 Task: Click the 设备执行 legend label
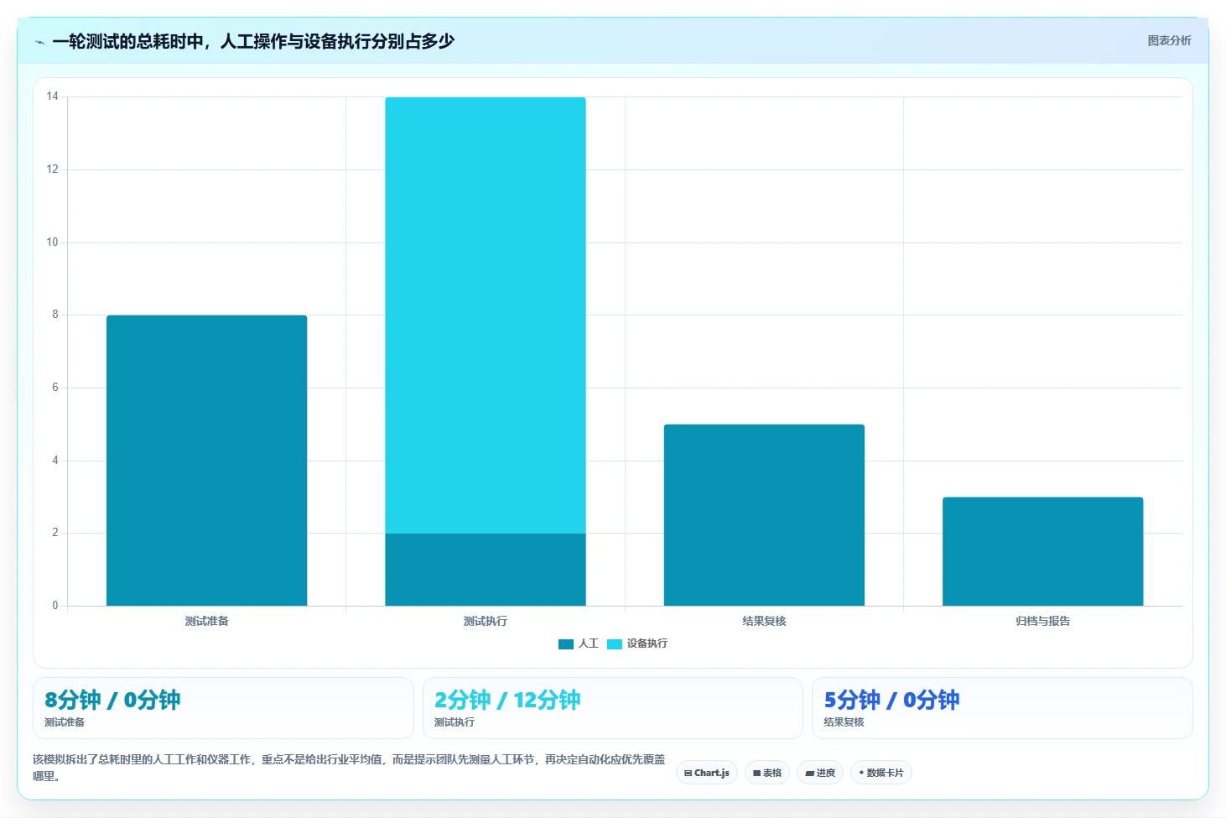coord(647,643)
